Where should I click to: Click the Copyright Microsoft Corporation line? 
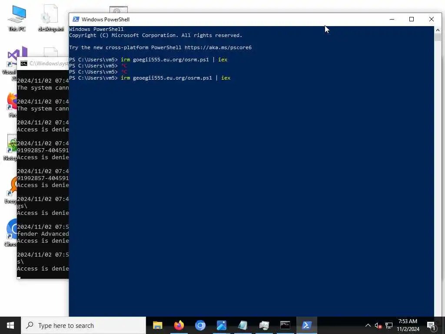[x=156, y=35]
